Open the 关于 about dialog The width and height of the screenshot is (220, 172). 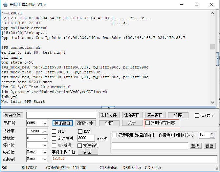132,123
